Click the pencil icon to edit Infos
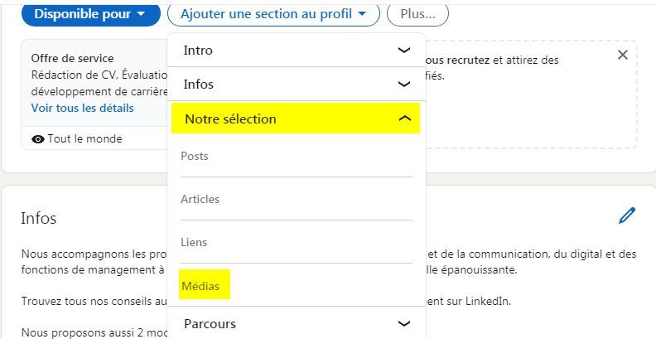This screenshot has width=656, height=339. click(627, 216)
